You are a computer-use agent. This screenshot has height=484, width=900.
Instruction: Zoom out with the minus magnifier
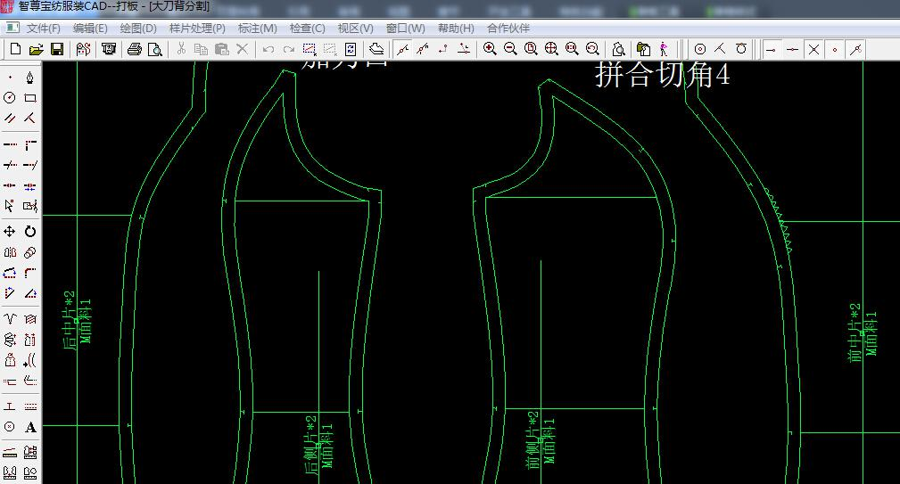coord(510,49)
